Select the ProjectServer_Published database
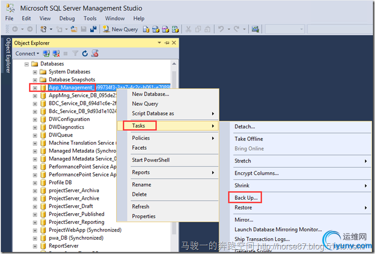This screenshot has height=254, width=375. pos(77,214)
